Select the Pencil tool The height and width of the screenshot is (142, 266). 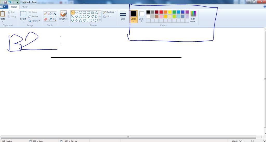tap(45, 14)
